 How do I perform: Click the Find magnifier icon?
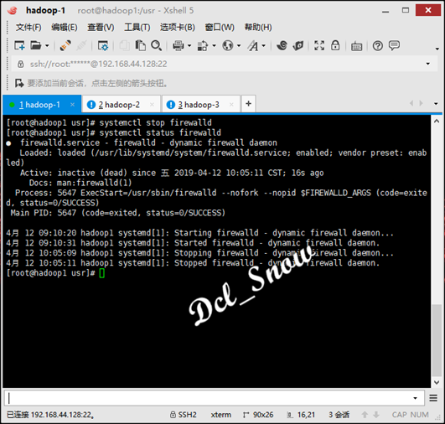[x=157, y=45]
